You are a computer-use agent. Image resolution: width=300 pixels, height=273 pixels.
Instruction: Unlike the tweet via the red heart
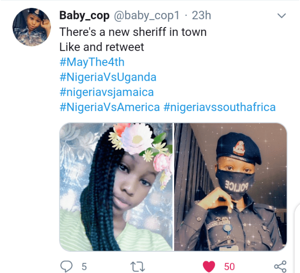pos(208,266)
